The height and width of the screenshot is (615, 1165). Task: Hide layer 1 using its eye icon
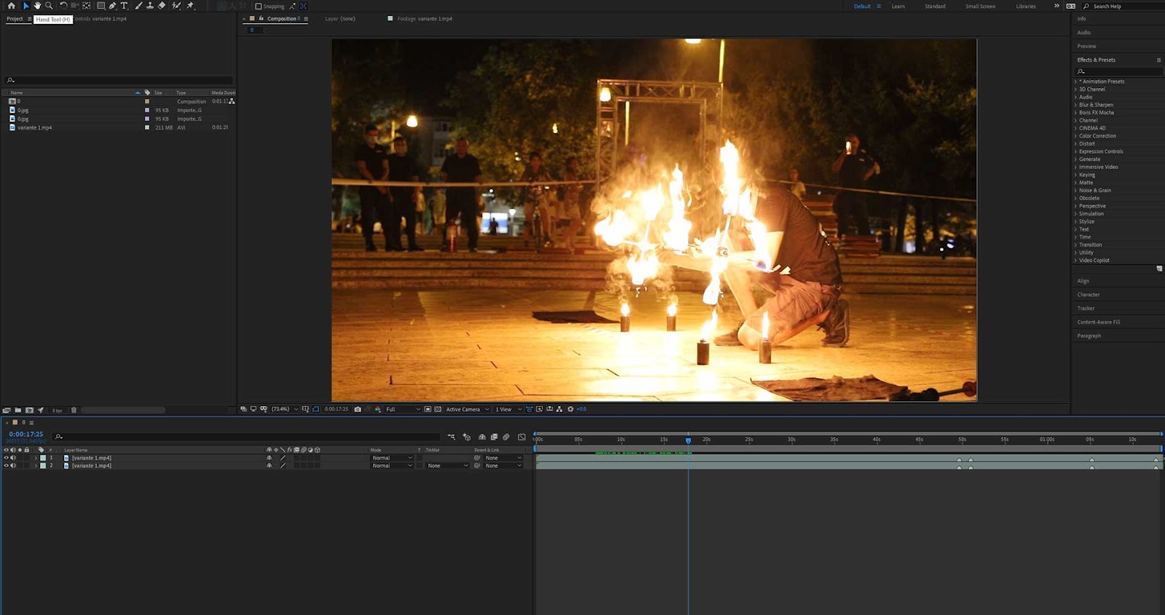click(x=7, y=458)
